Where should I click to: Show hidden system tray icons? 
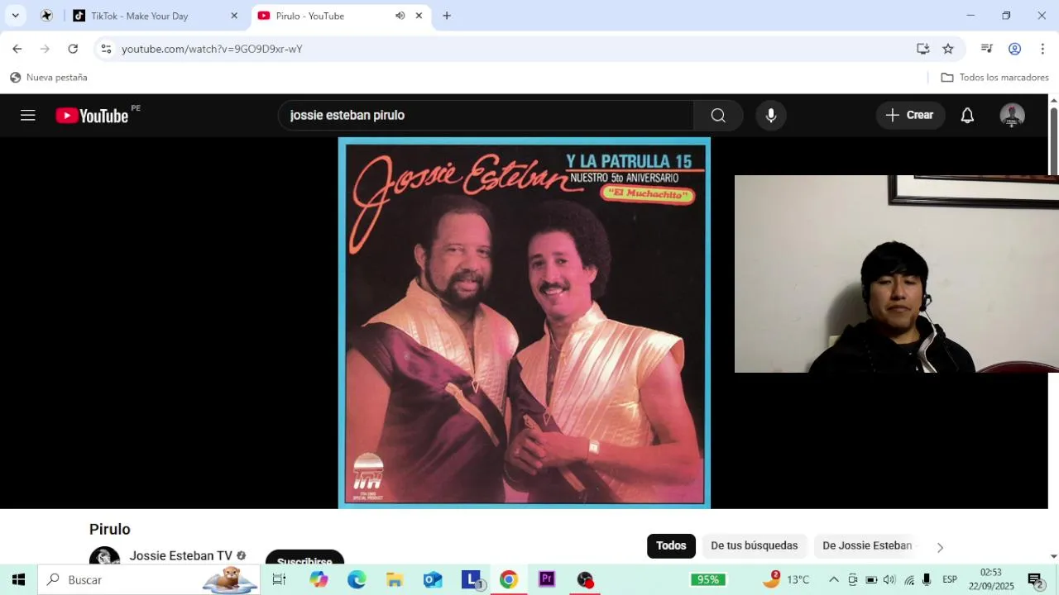tap(834, 580)
